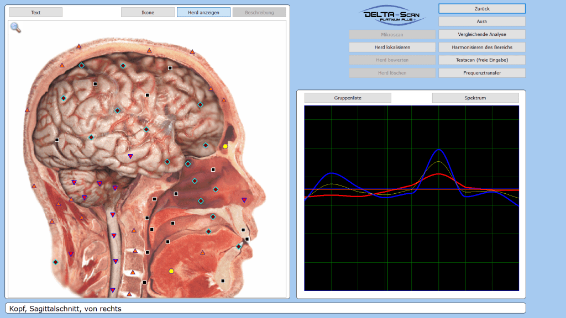566x318 pixels.
Task: Go back with the Zurück button
Action: click(x=481, y=9)
